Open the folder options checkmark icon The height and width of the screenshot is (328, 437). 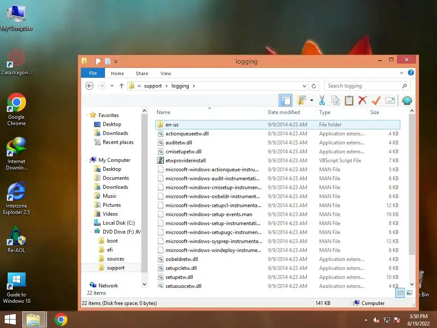pos(301,100)
